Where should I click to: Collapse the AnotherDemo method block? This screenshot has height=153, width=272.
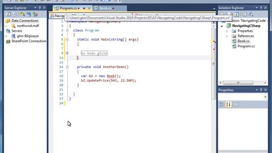pyautogui.click(x=67, y=67)
